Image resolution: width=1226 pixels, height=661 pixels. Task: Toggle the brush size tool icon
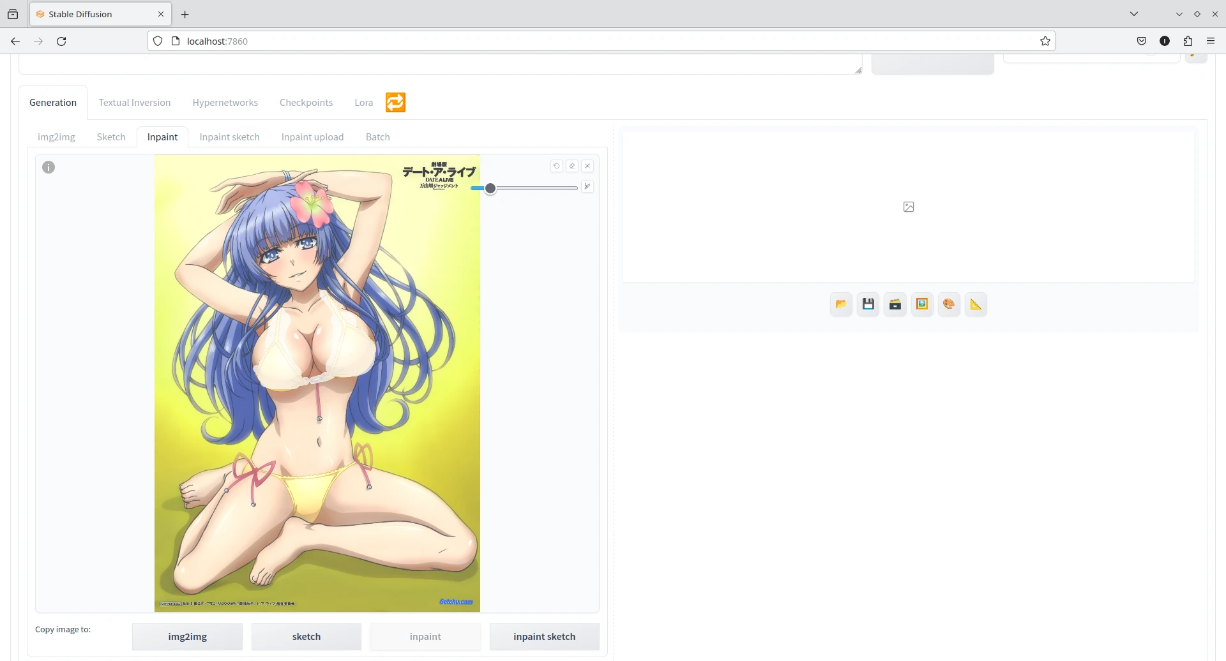[x=587, y=186]
